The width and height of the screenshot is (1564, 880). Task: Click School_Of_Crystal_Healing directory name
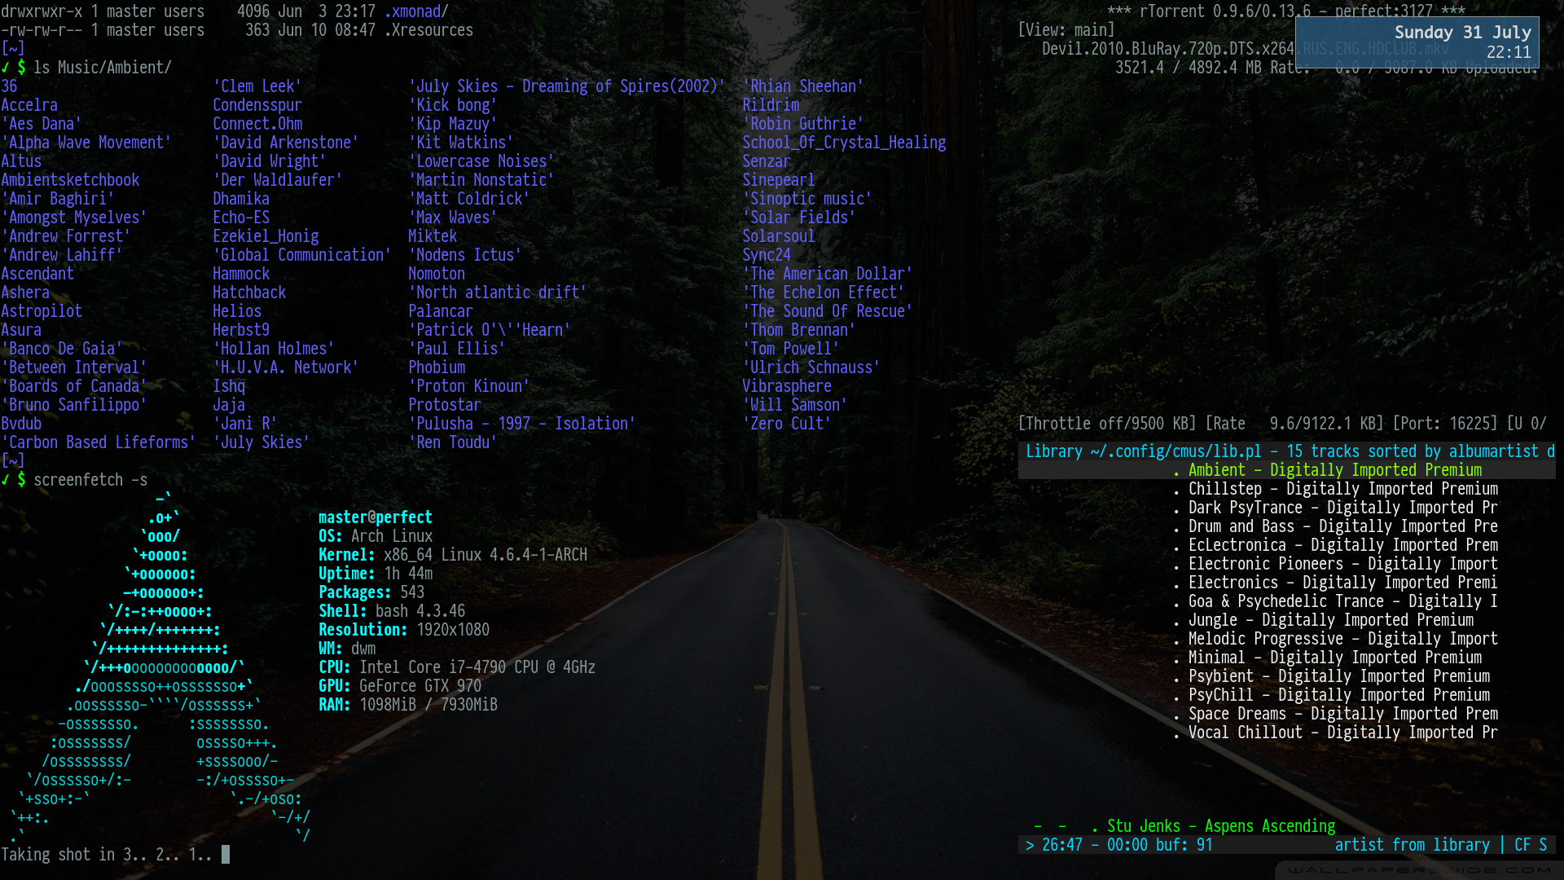(x=844, y=143)
